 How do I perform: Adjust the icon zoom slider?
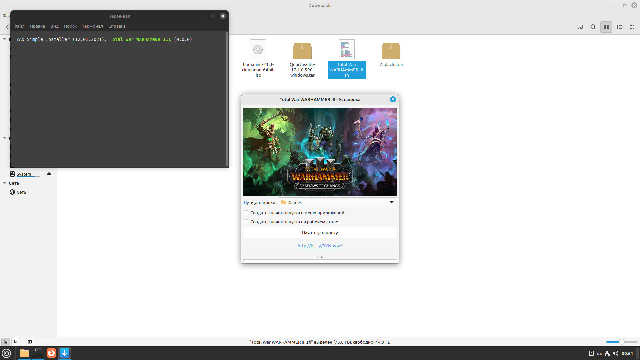(621, 342)
